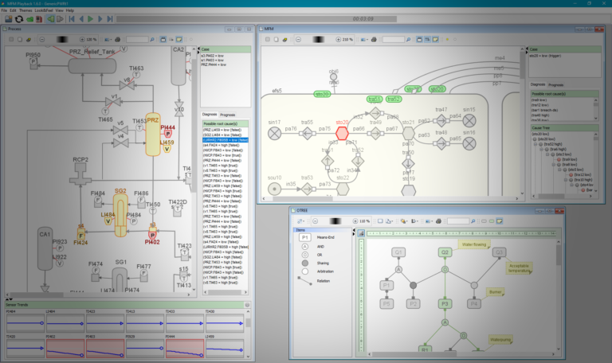Viewport: 612px width, 363px height.
Task: Open the Help menu
Action: coord(70,10)
